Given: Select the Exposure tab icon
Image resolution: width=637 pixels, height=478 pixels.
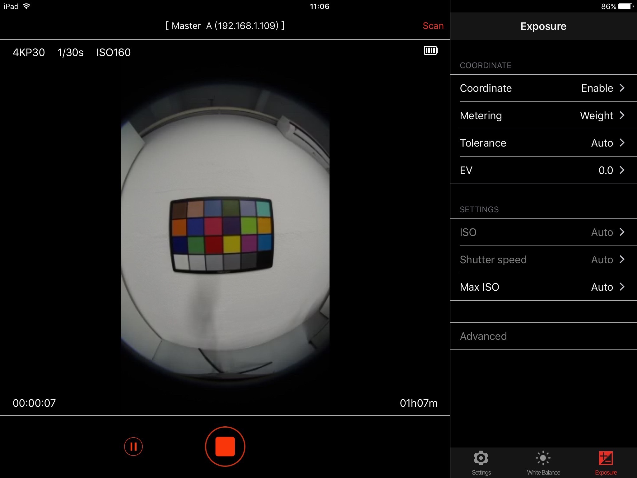Looking at the screenshot, I should [606, 458].
